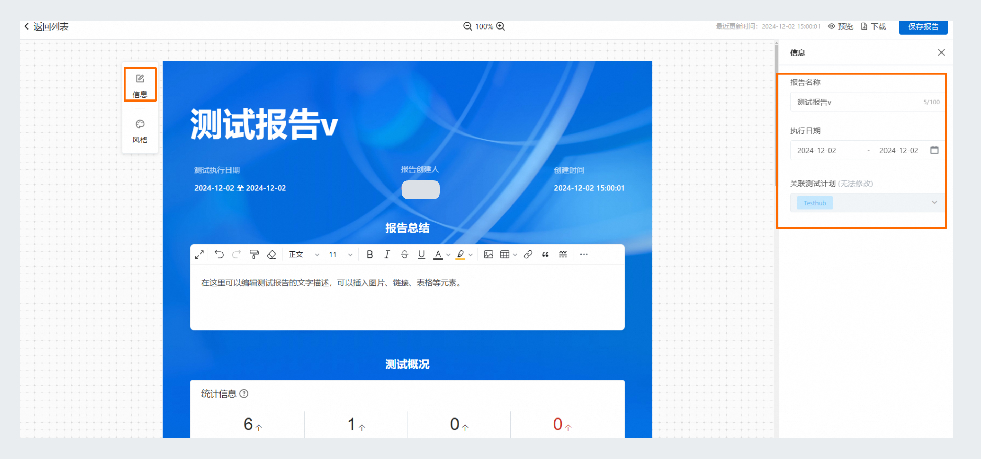Image resolution: width=981 pixels, height=459 pixels.
Task: Toggle bold formatting
Action: click(369, 255)
